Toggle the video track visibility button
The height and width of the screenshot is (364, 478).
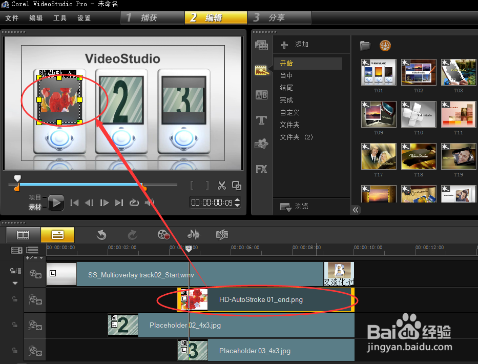[35, 274]
